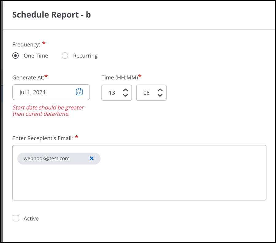Viewport: 276px width, 243px height.
Task: Click the Schedule Report - b title
Action: pyautogui.click(x=52, y=15)
